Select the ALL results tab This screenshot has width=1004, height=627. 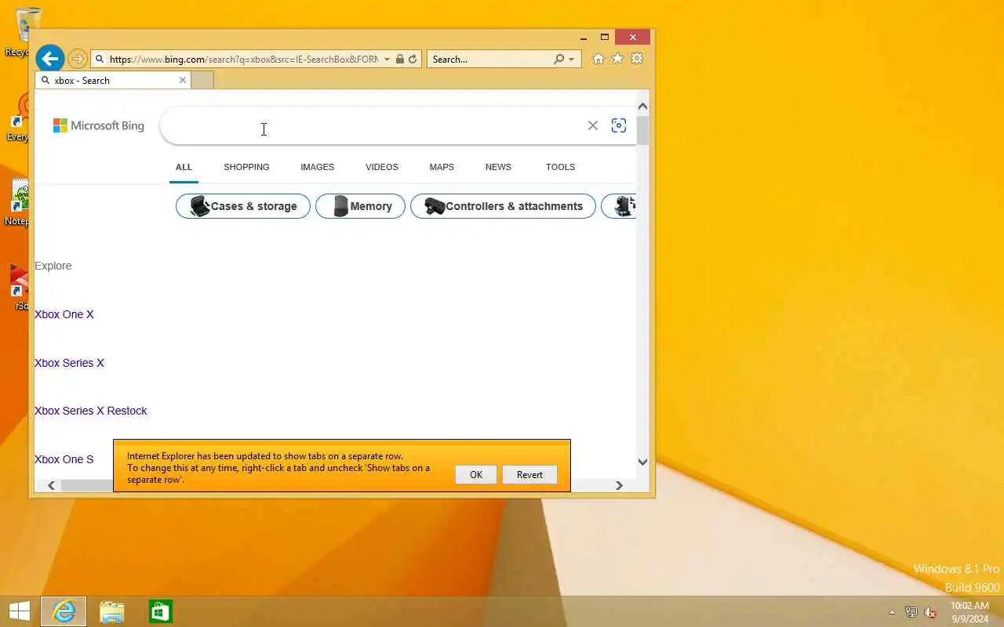184,167
